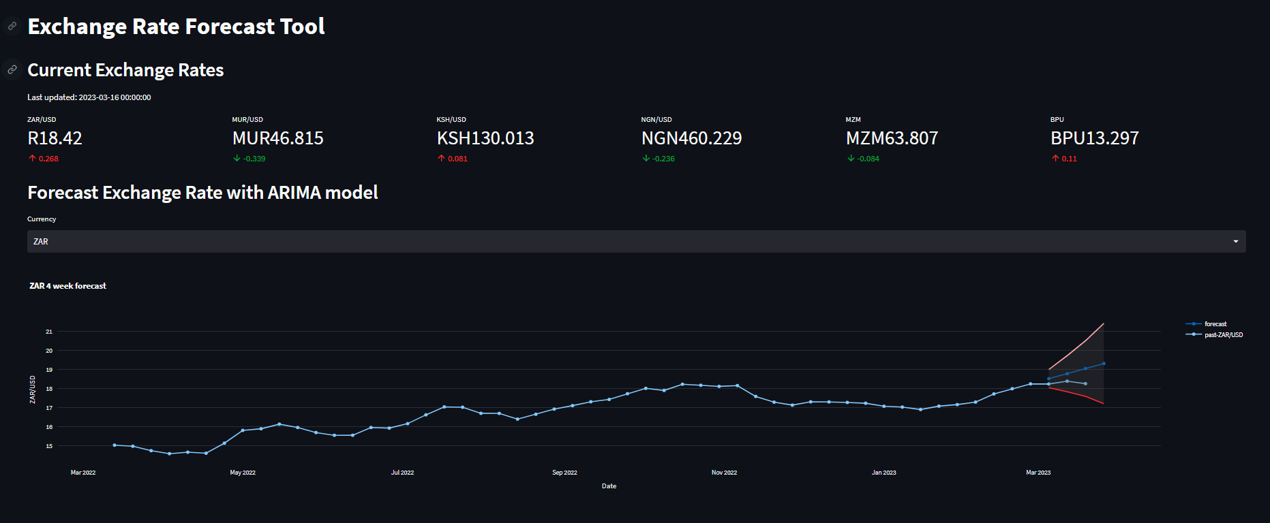The height and width of the screenshot is (523, 1270).
Task: Click the ZAR 4 week forecast chart title
Action: pyautogui.click(x=67, y=286)
